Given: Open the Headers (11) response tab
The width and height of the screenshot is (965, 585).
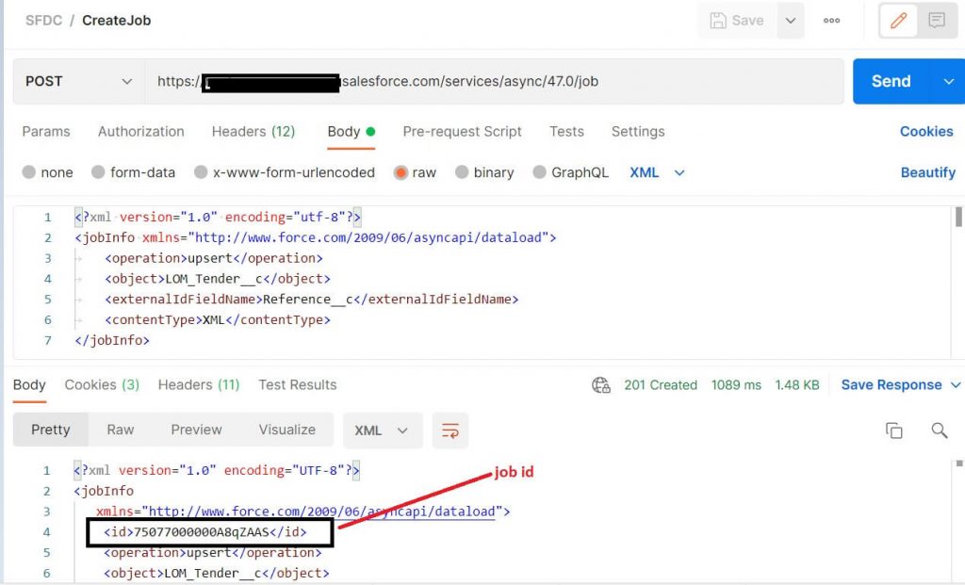Looking at the screenshot, I should tap(199, 385).
